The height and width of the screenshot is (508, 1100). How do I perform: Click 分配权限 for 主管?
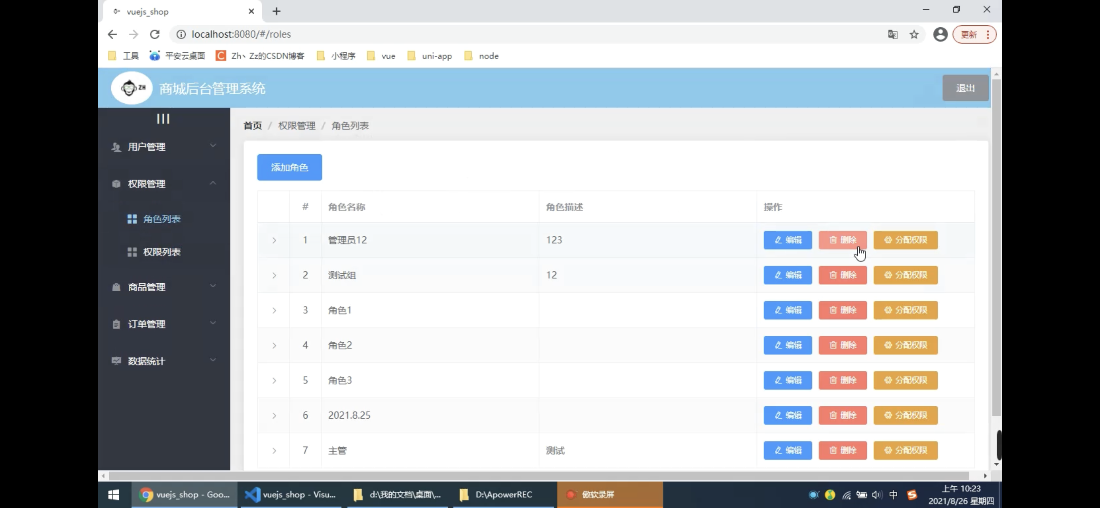click(905, 450)
